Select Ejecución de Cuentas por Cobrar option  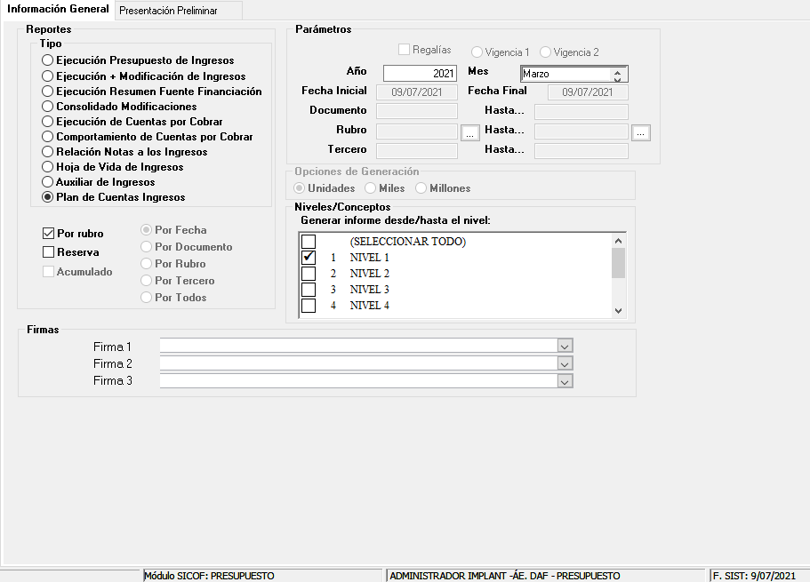(x=48, y=122)
